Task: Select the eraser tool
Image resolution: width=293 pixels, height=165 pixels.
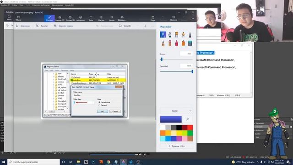Action: tap(170, 43)
